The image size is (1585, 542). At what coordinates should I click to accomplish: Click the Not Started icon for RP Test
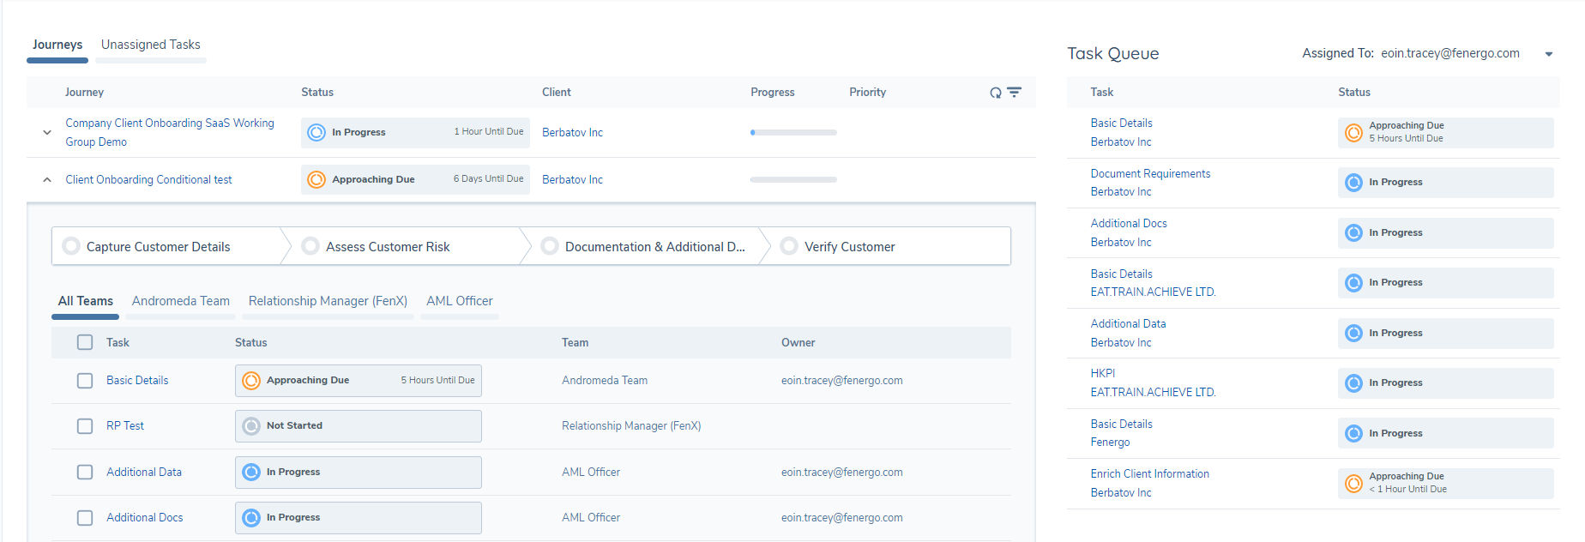coord(251,426)
